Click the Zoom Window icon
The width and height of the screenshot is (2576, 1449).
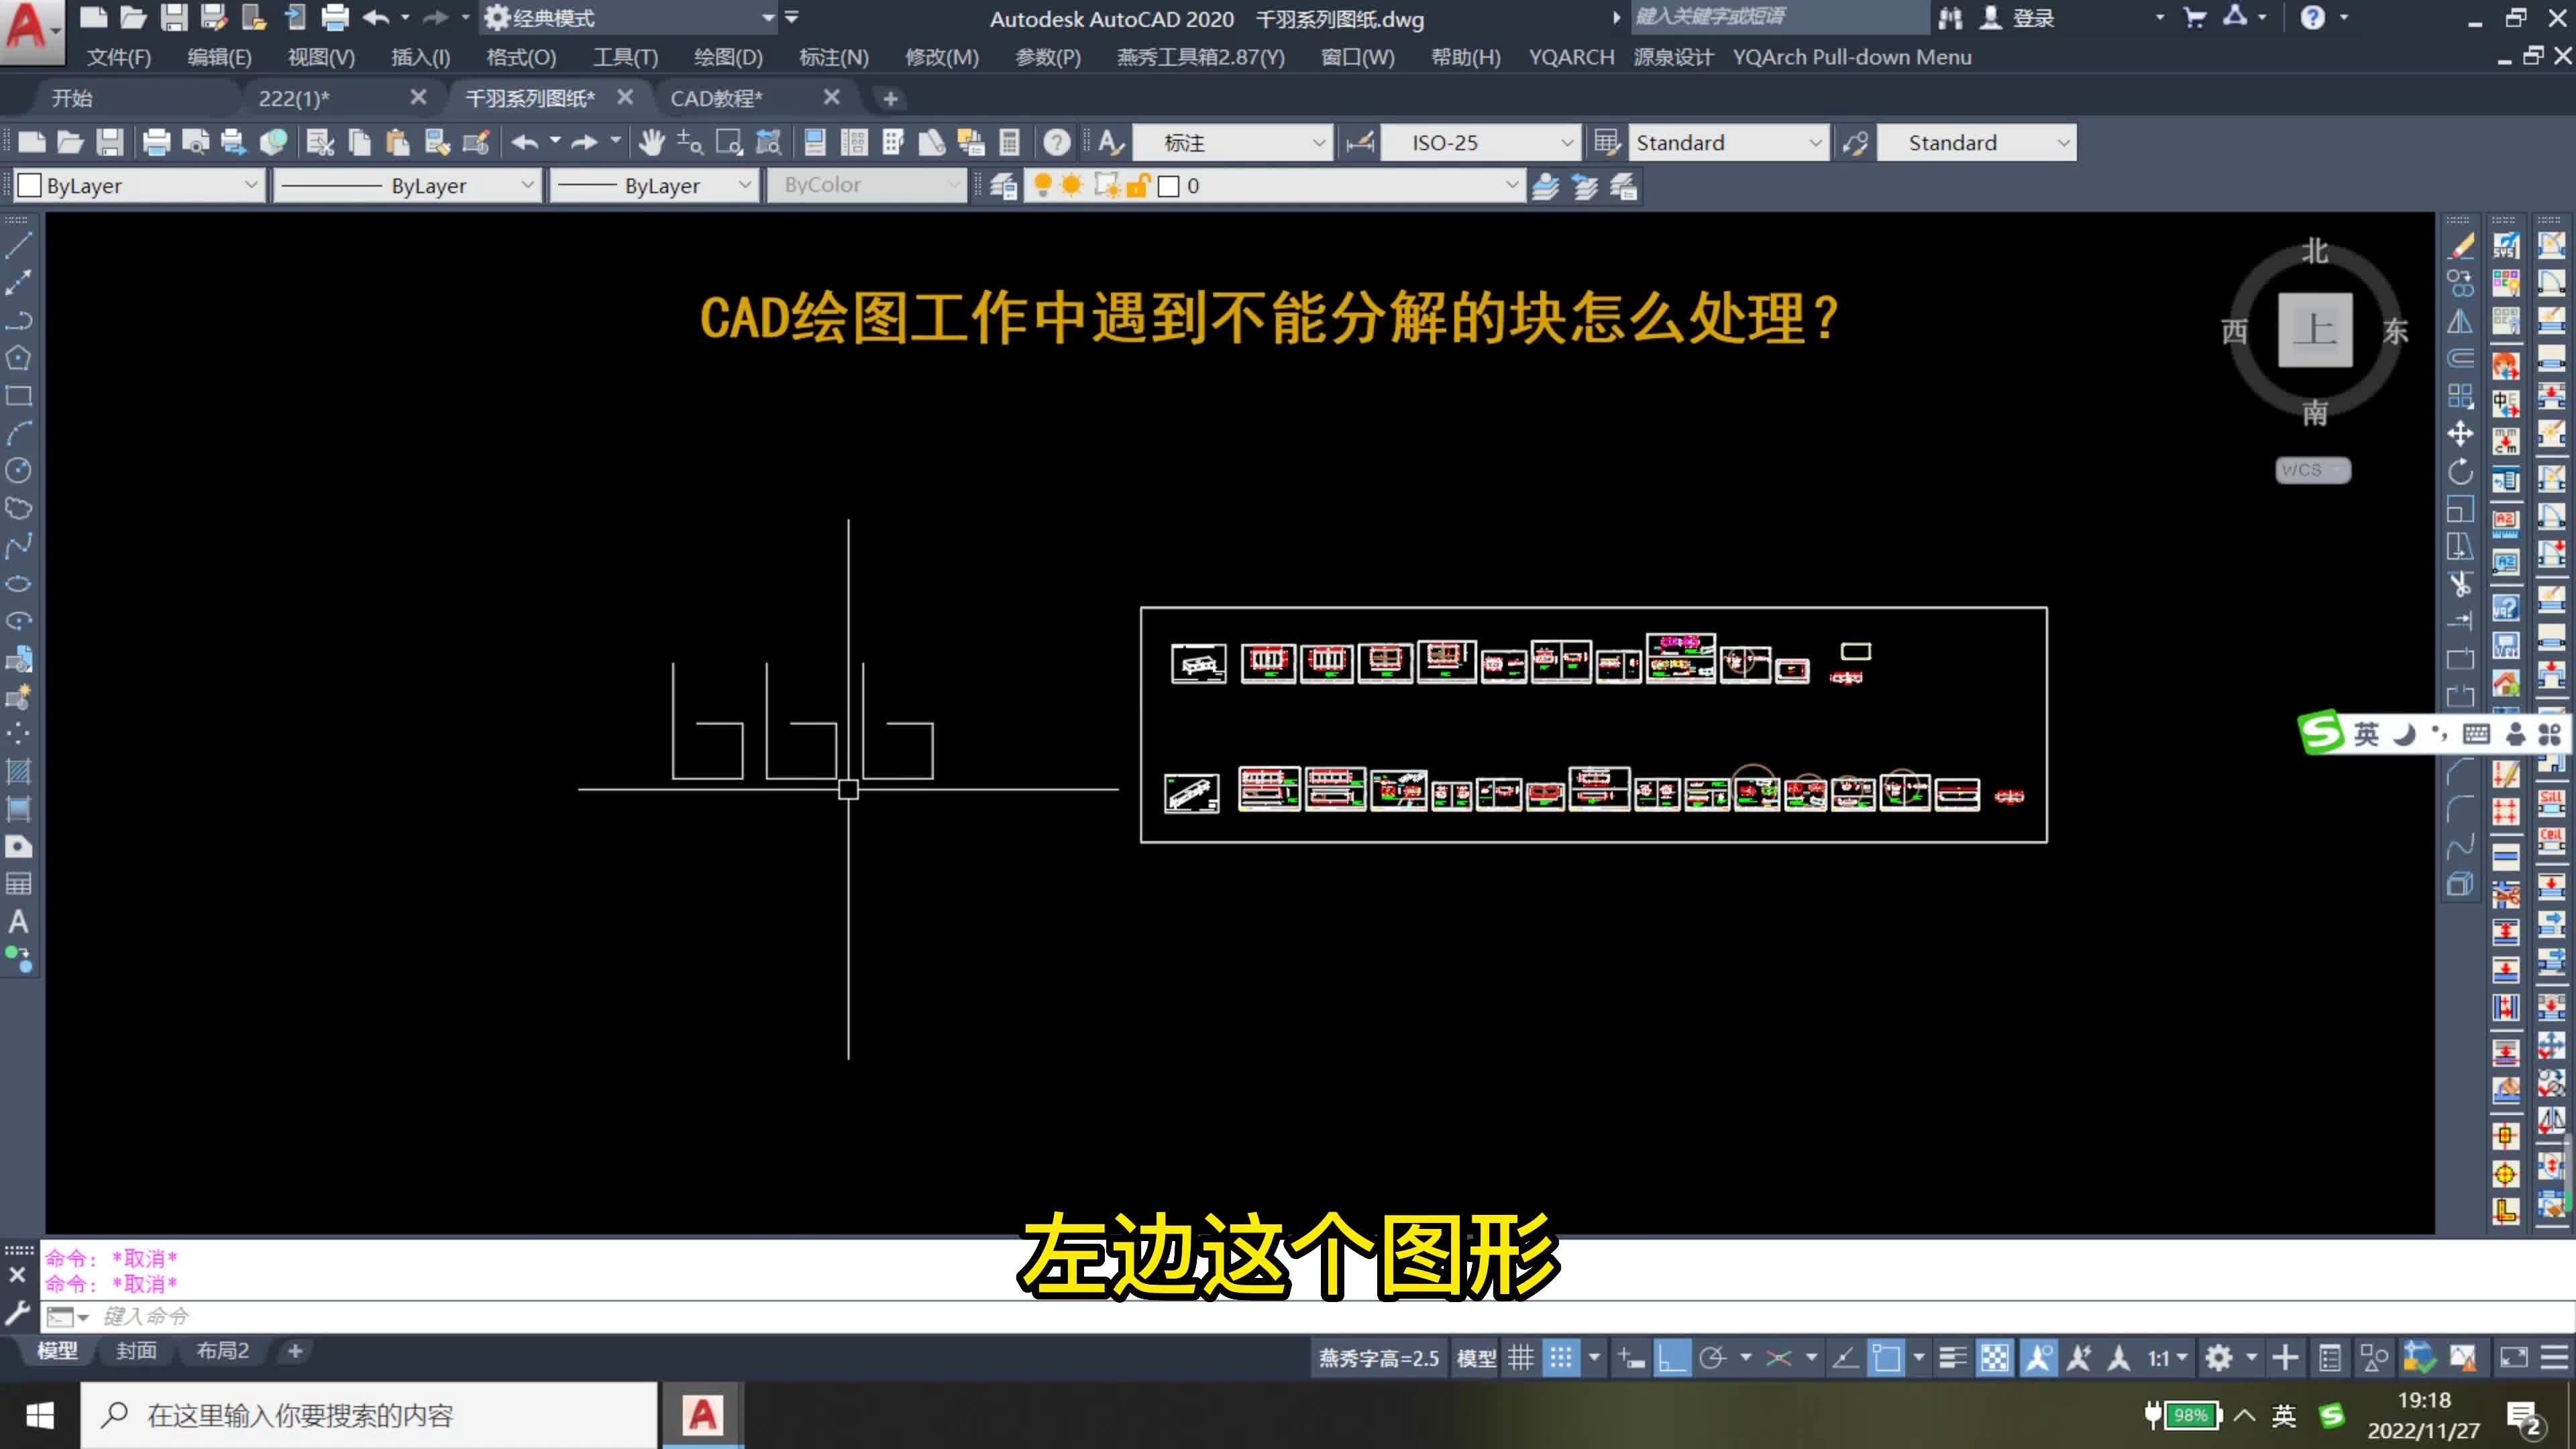pos(730,143)
